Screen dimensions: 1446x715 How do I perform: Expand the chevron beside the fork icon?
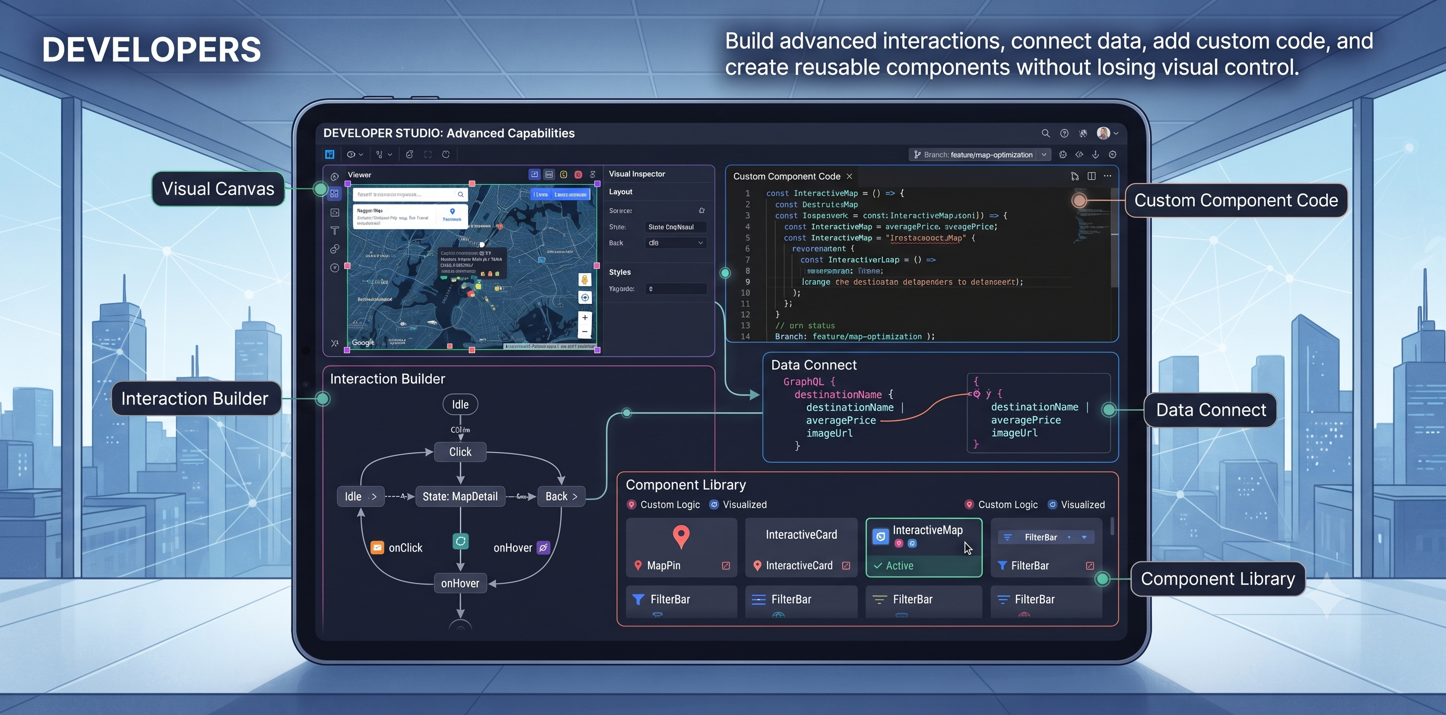(x=390, y=154)
